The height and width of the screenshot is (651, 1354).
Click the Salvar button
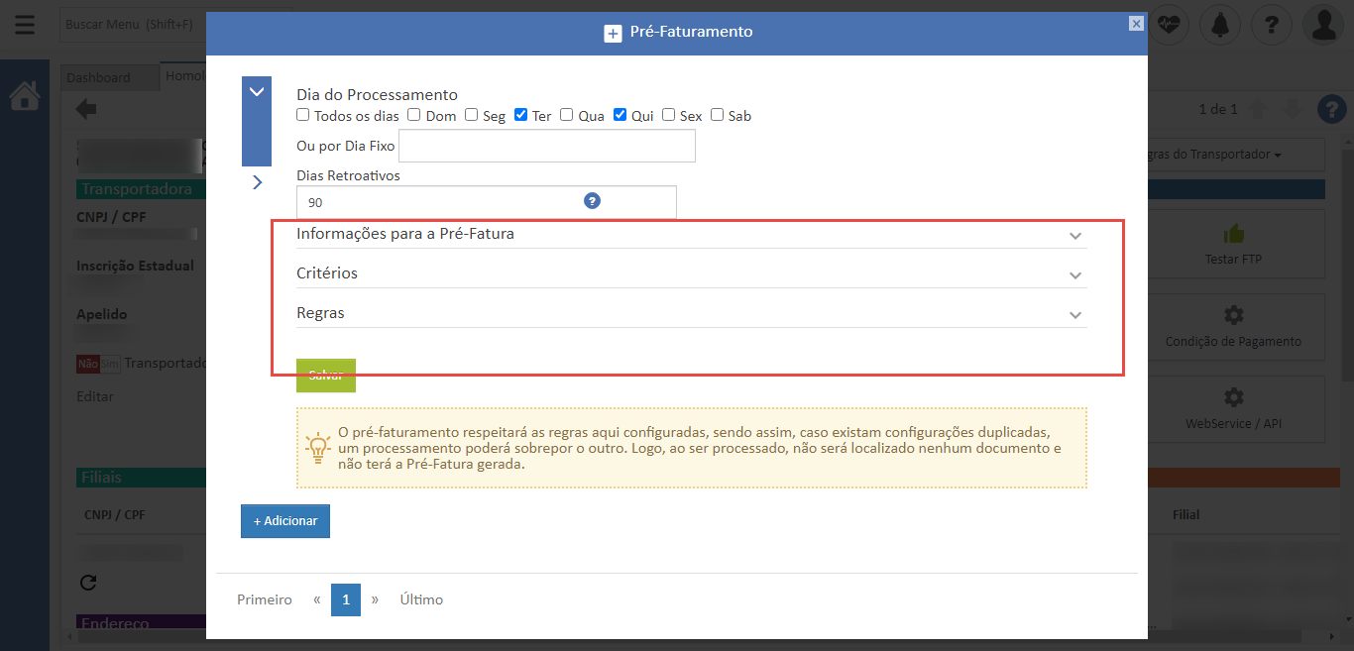coord(326,376)
